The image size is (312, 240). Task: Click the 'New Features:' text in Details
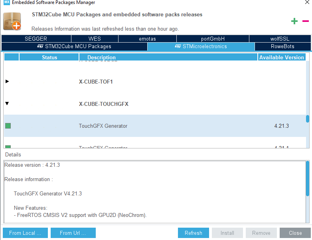[x=30, y=208]
